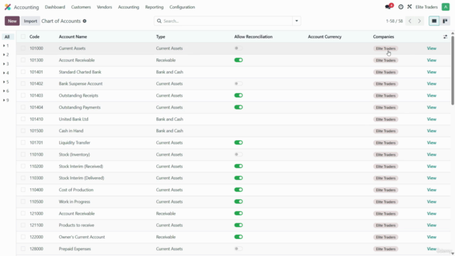Click the Odoo Accounting app logo
Image resolution: width=455 pixels, height=256 pixels.
pyautogui.click(x=8, y=7)
